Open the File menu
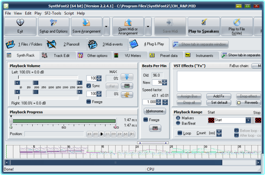Viewport: 265px width, 175px height. tap(8, 13)
